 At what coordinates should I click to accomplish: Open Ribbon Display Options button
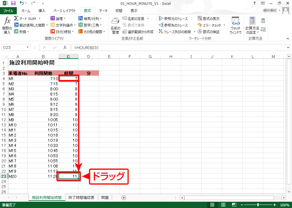[263, 3]
